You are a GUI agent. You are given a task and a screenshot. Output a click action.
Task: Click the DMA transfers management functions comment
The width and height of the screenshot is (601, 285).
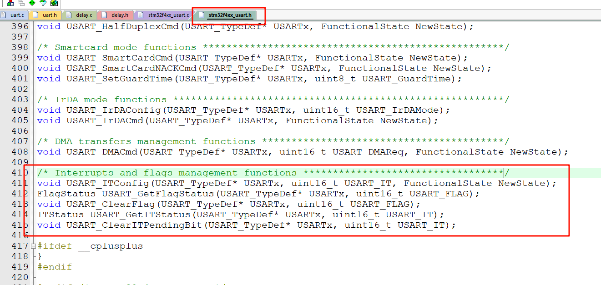point(273,141)
